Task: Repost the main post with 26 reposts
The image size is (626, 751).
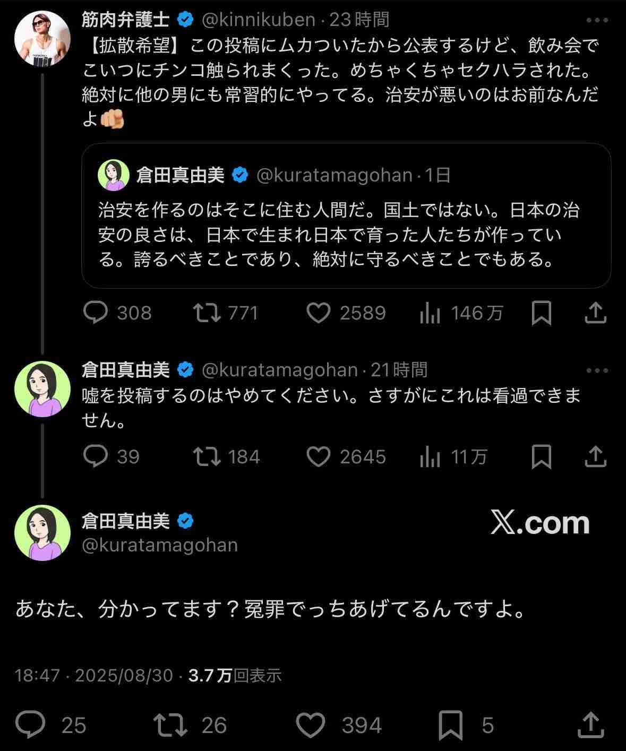Action: click(170, 725)
